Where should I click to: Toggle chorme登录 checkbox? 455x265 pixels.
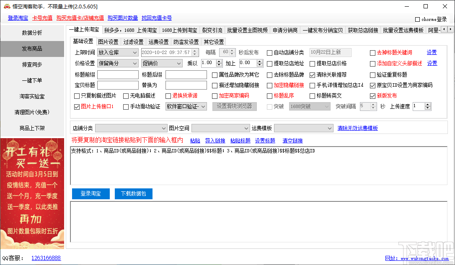(418, 19)
